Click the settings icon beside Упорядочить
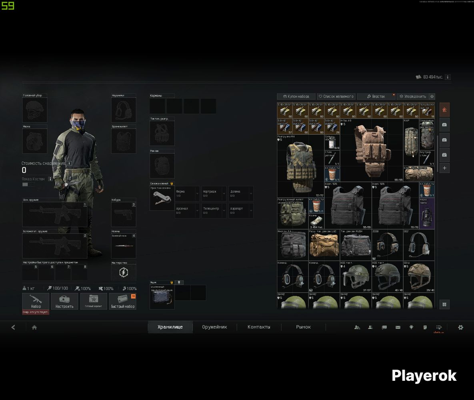 432,96
